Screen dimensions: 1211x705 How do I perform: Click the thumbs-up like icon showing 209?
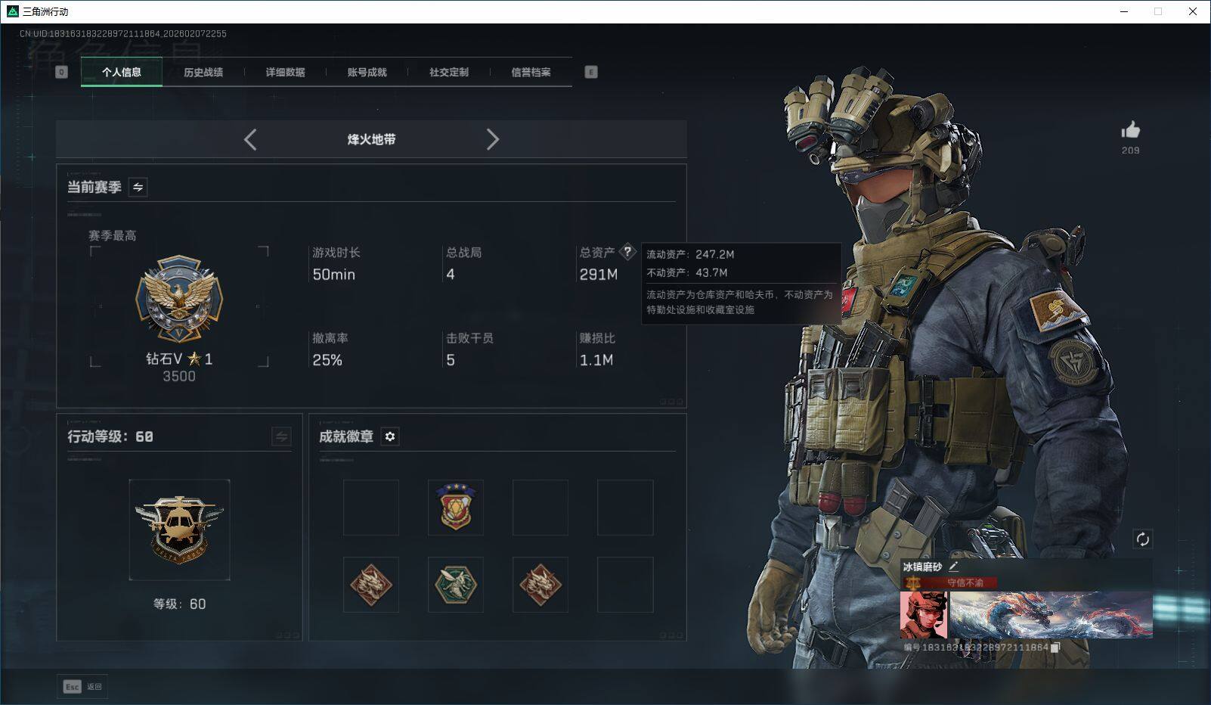pos(1129,130)
